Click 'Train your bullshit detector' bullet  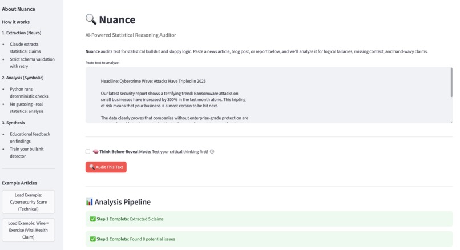(x=26, y=152)
